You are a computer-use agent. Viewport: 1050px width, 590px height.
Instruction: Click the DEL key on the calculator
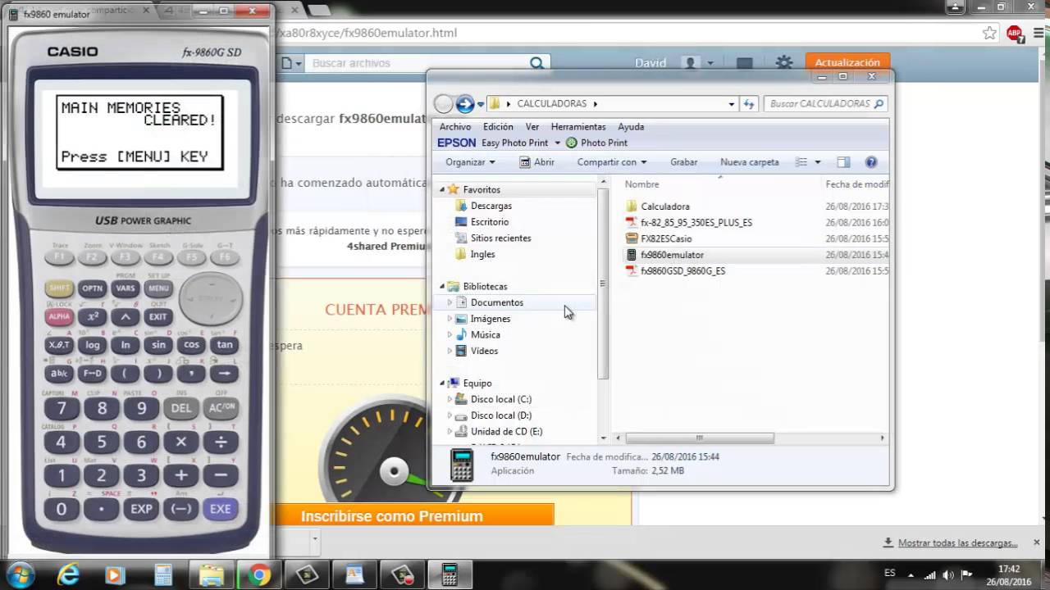tap(181, 407)
